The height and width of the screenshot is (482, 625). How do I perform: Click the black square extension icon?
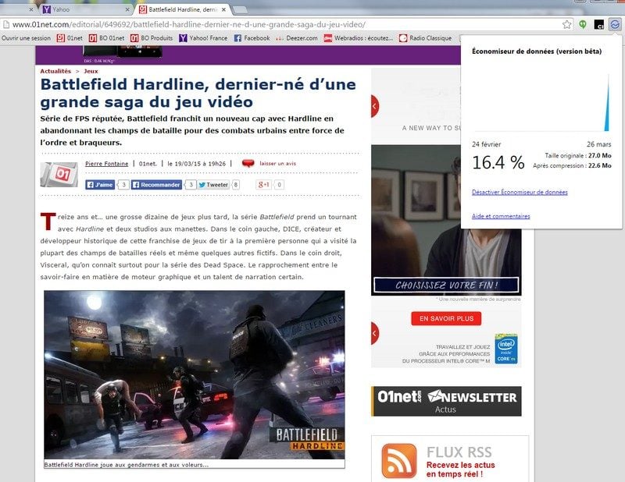pos(598,25)
